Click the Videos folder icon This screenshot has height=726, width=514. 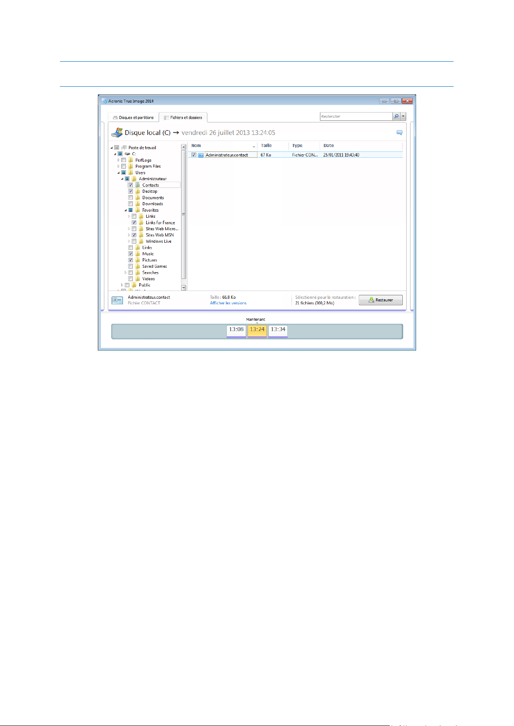click(x=138, y=279)
